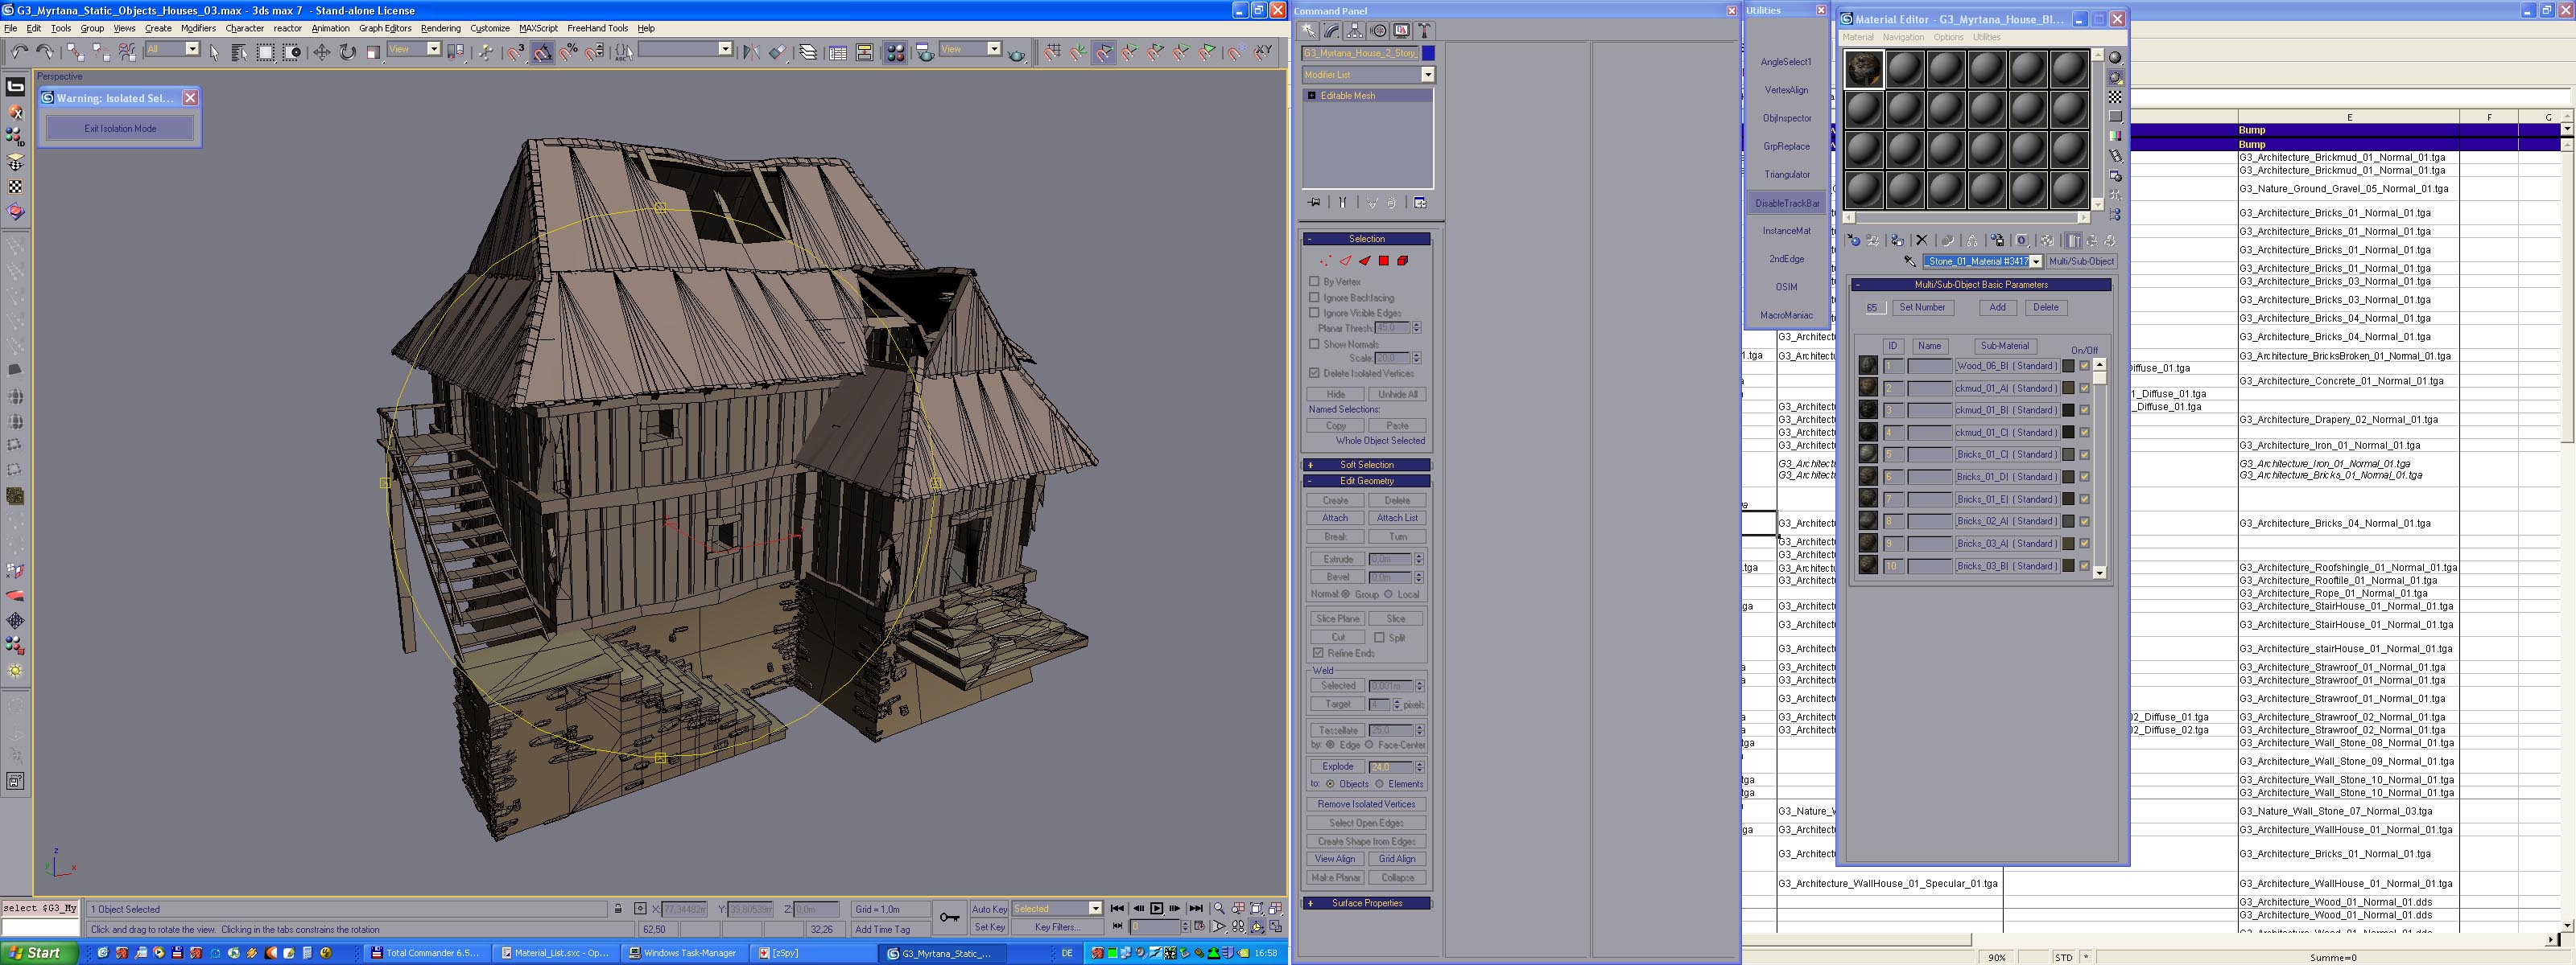Expand the Soft Selection rollout
This screenshot has width=2576, height=965.
(1366, 465)
